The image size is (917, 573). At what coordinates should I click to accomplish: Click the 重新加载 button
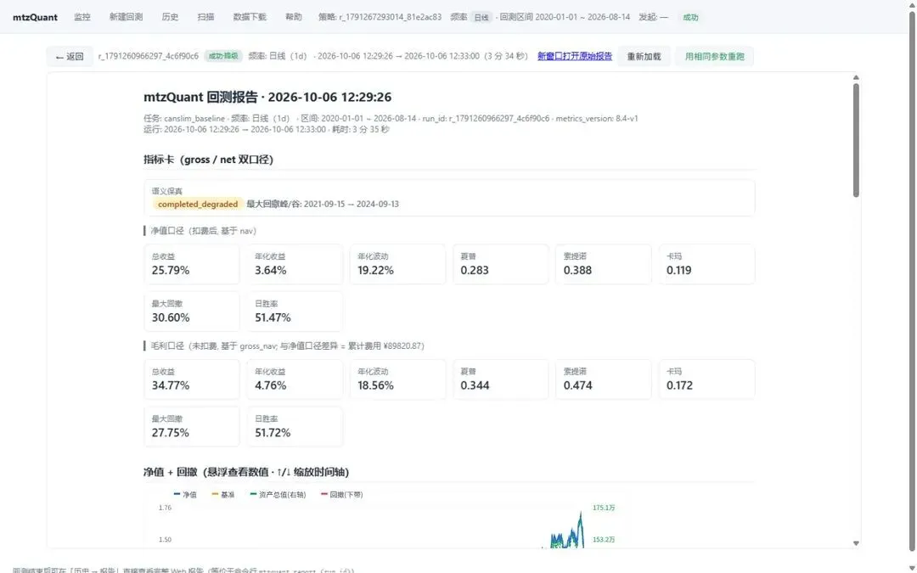pos(644,56)
